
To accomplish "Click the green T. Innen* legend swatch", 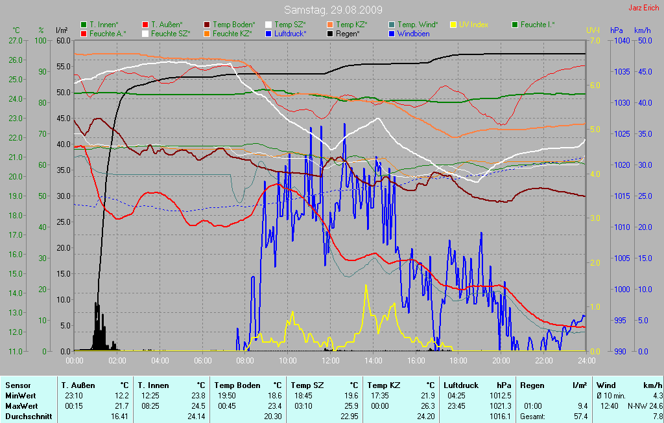I will coord(84,25).
